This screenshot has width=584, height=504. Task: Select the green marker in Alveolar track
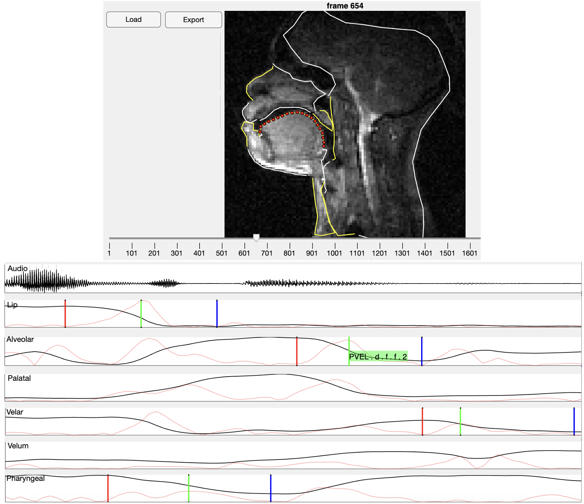tap(349, 351)
